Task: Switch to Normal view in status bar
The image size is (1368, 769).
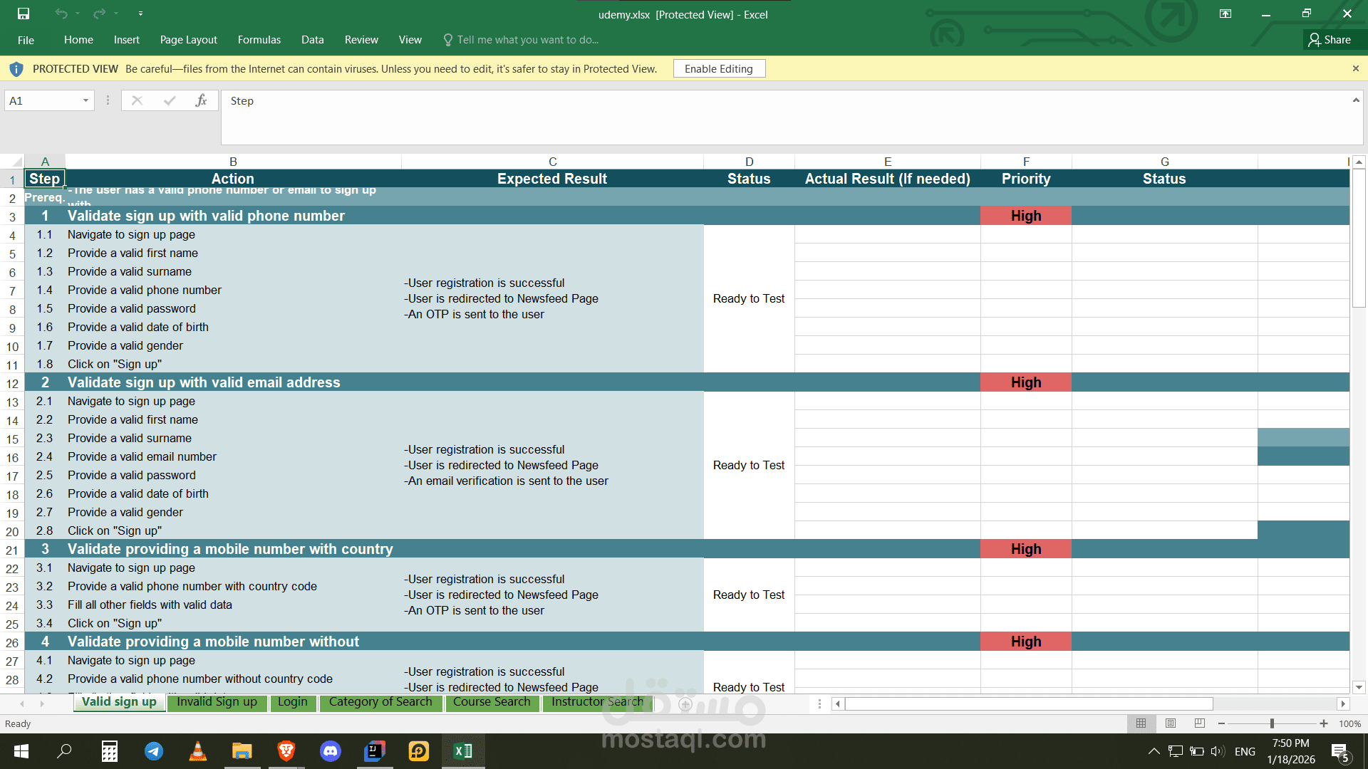Action: (x=1141, y=723)
